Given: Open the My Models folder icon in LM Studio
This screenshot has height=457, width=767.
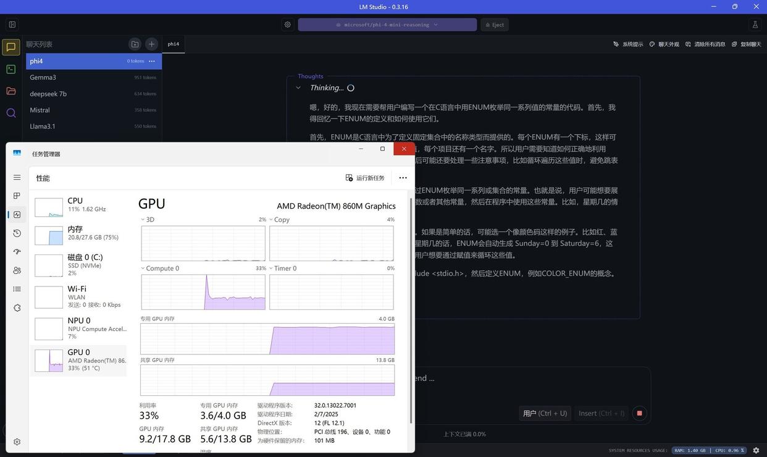Looking at the screenshot, I should (11, 91).
